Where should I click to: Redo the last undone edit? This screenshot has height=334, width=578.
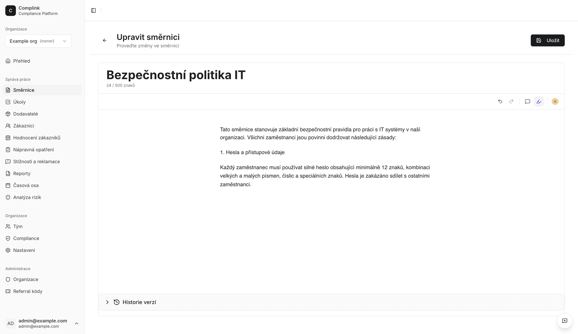point(511,101)
